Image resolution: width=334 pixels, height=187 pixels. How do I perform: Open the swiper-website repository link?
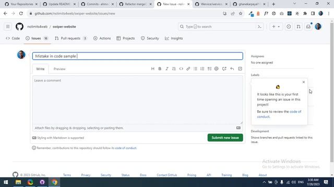pos(64,26)
